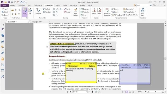The image size is (167, 94).
Task: Export comments from the document
Action: tap(115, 12)
